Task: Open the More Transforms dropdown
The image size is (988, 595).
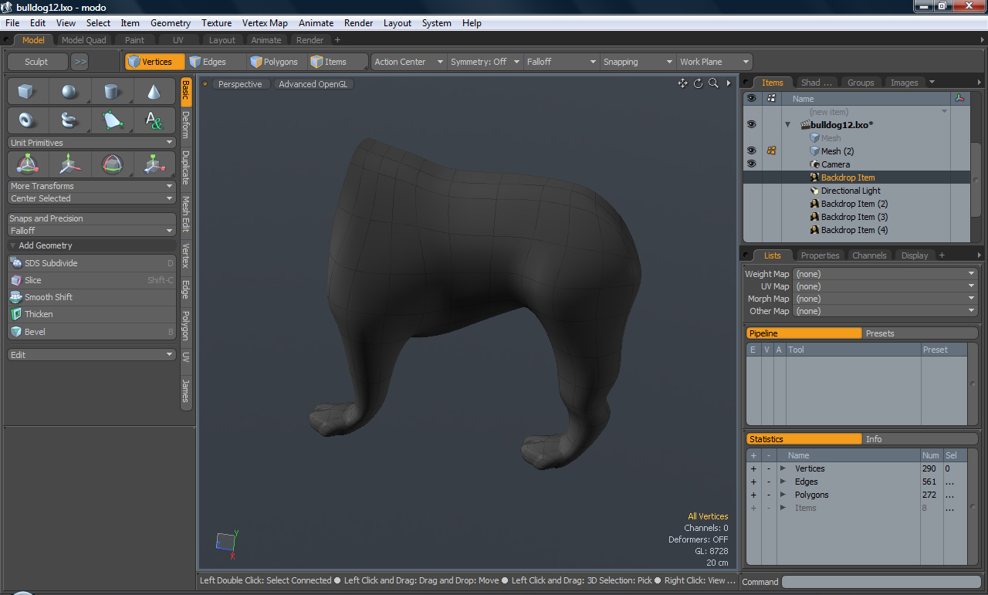Action: click(x=92, y=186)
